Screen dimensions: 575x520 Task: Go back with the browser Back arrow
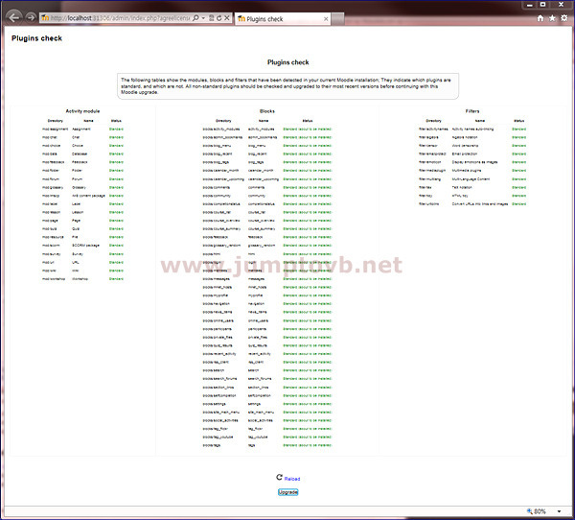(13, 17)
